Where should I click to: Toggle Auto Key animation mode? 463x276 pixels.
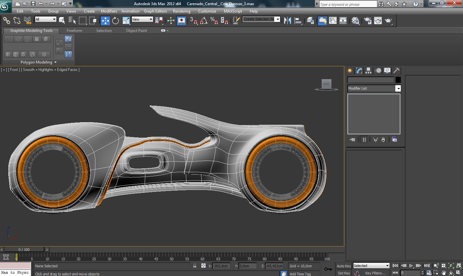pos(343,266)
